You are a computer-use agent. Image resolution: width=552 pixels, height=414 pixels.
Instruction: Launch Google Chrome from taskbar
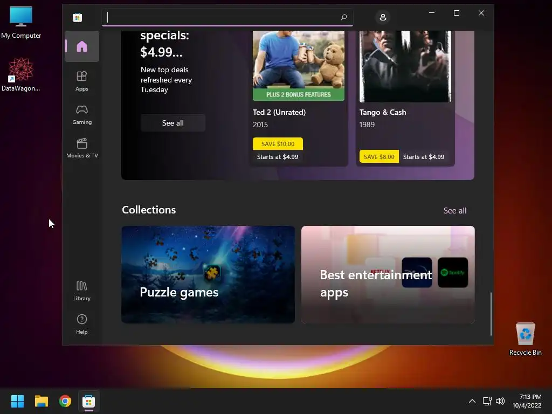pos(65,401)
